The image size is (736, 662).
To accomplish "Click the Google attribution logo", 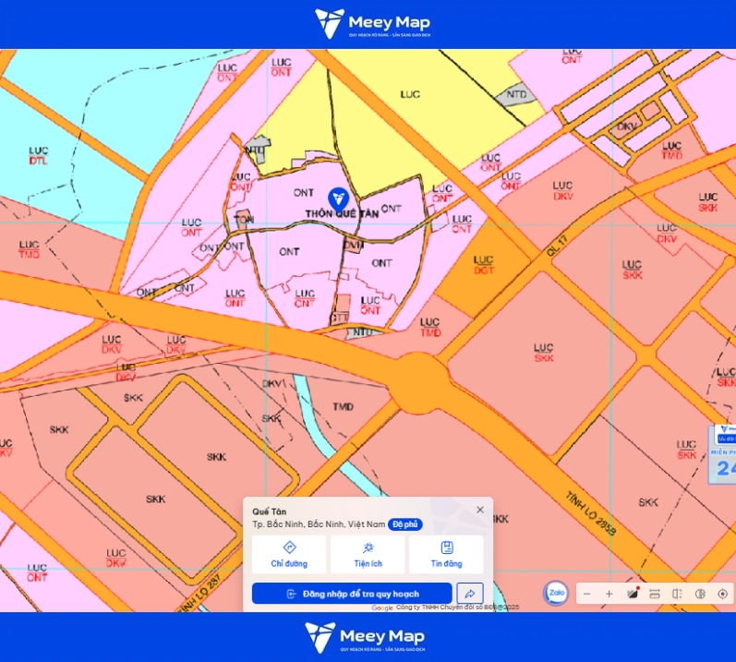I will click(x=382, y=608).
